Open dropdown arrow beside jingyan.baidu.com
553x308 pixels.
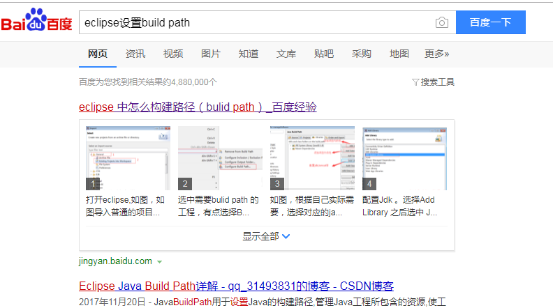[159, 262]
